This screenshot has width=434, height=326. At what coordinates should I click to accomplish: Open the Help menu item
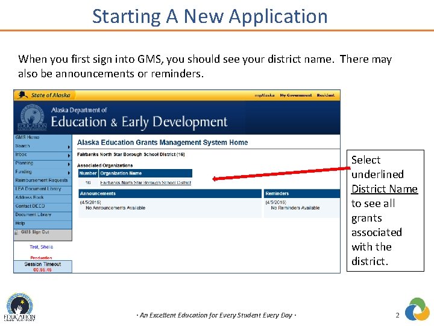(x=20, y=223)
